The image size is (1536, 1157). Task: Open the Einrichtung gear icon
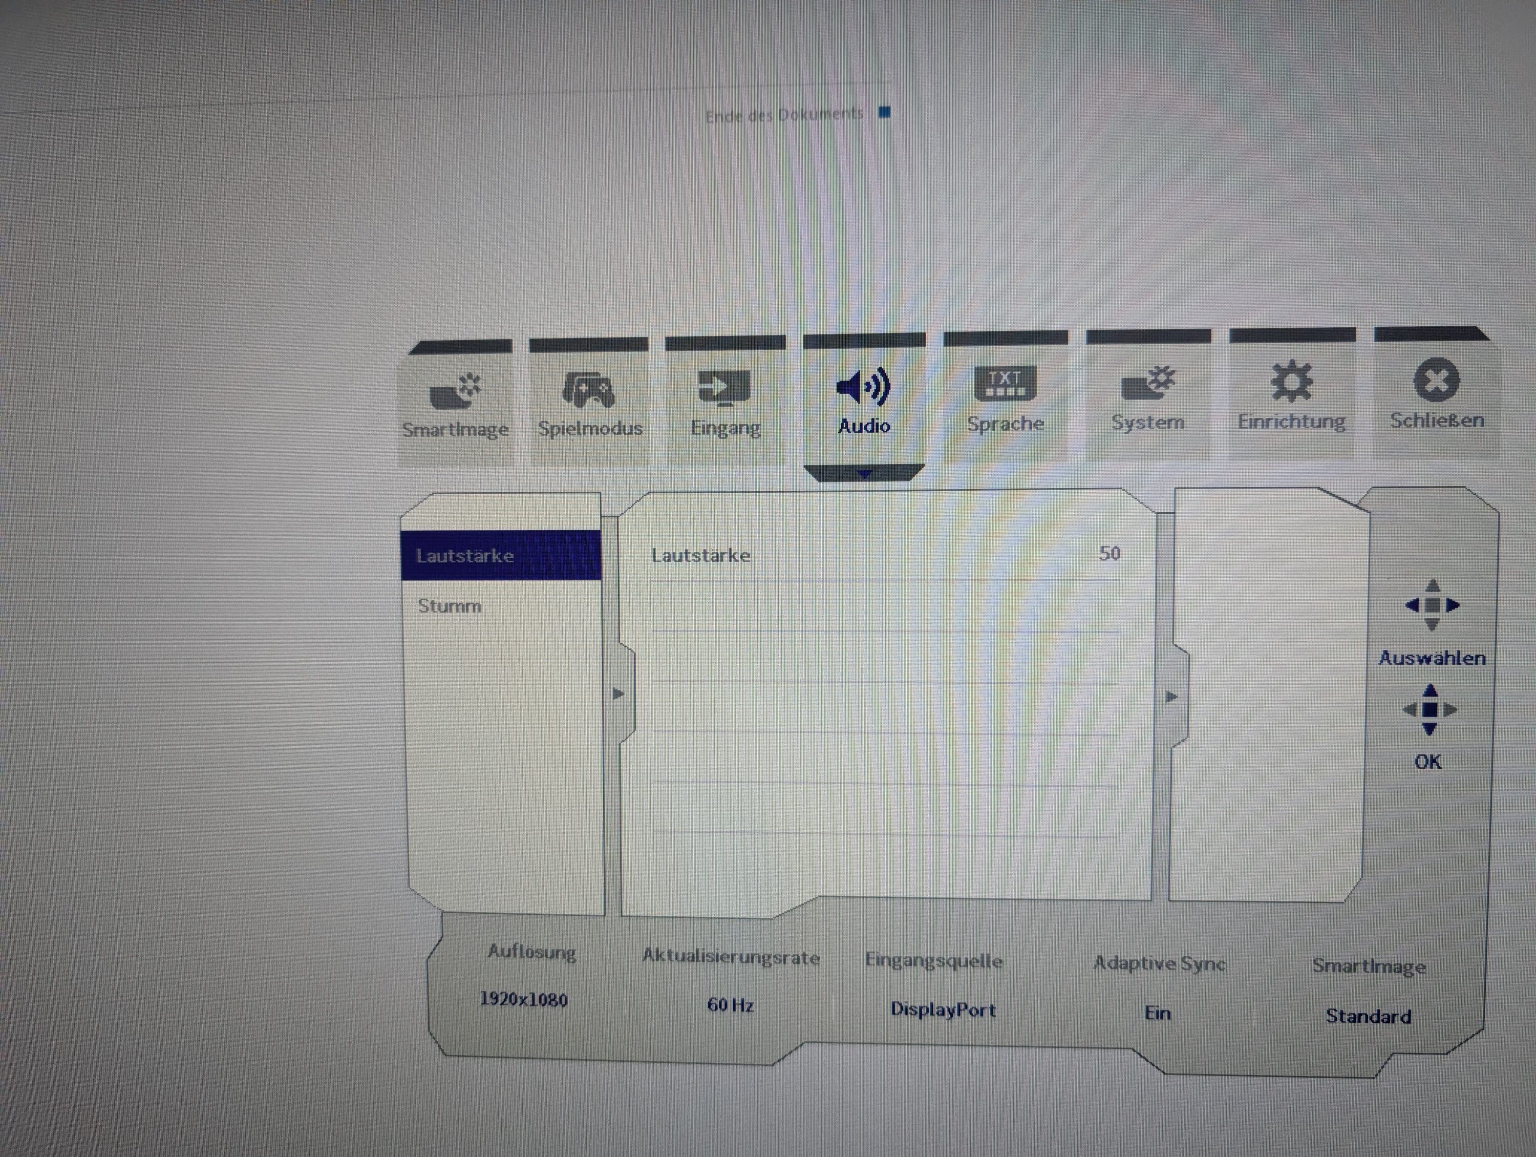[x=1292, y=381]
